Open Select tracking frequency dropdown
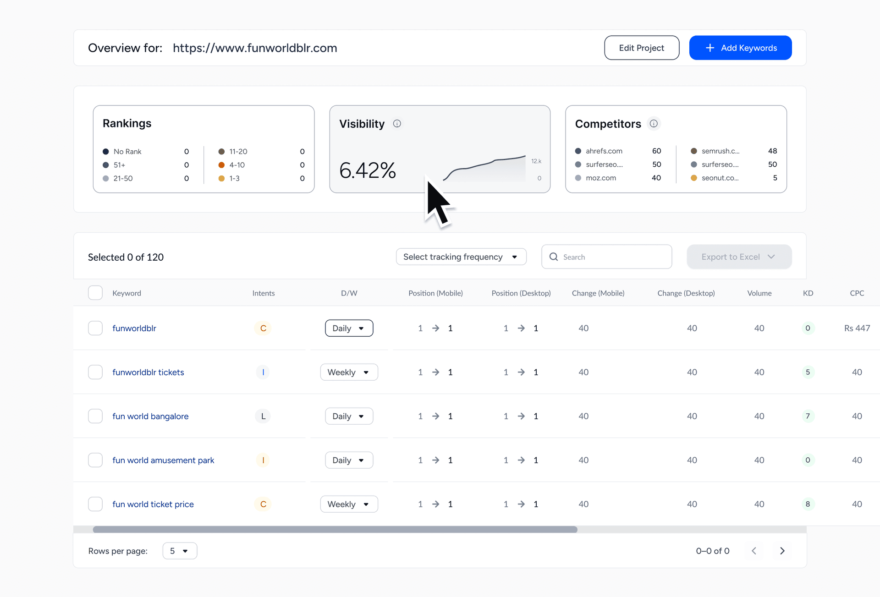Screen dimensions: 880x597 point(461,257)
